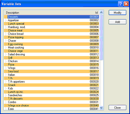Select the Lunch special entry
The height and width of the screenshot is (114, 130).
click(52, 24)
